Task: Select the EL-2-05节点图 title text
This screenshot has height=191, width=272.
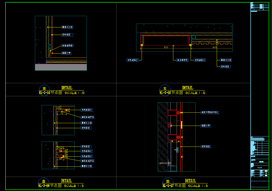Action: 171,93
